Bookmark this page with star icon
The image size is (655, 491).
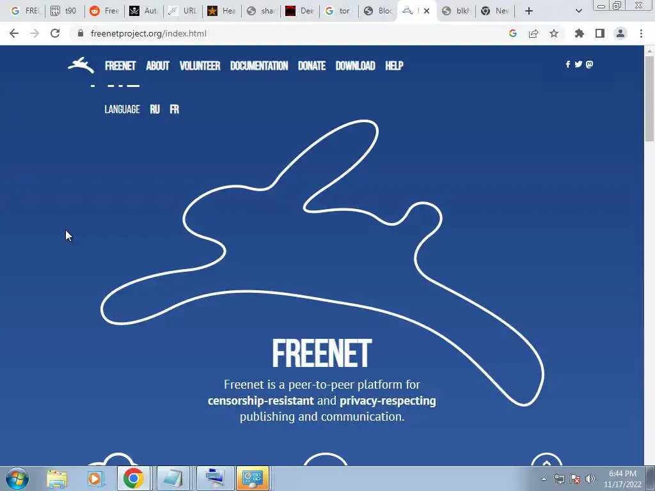554,33
